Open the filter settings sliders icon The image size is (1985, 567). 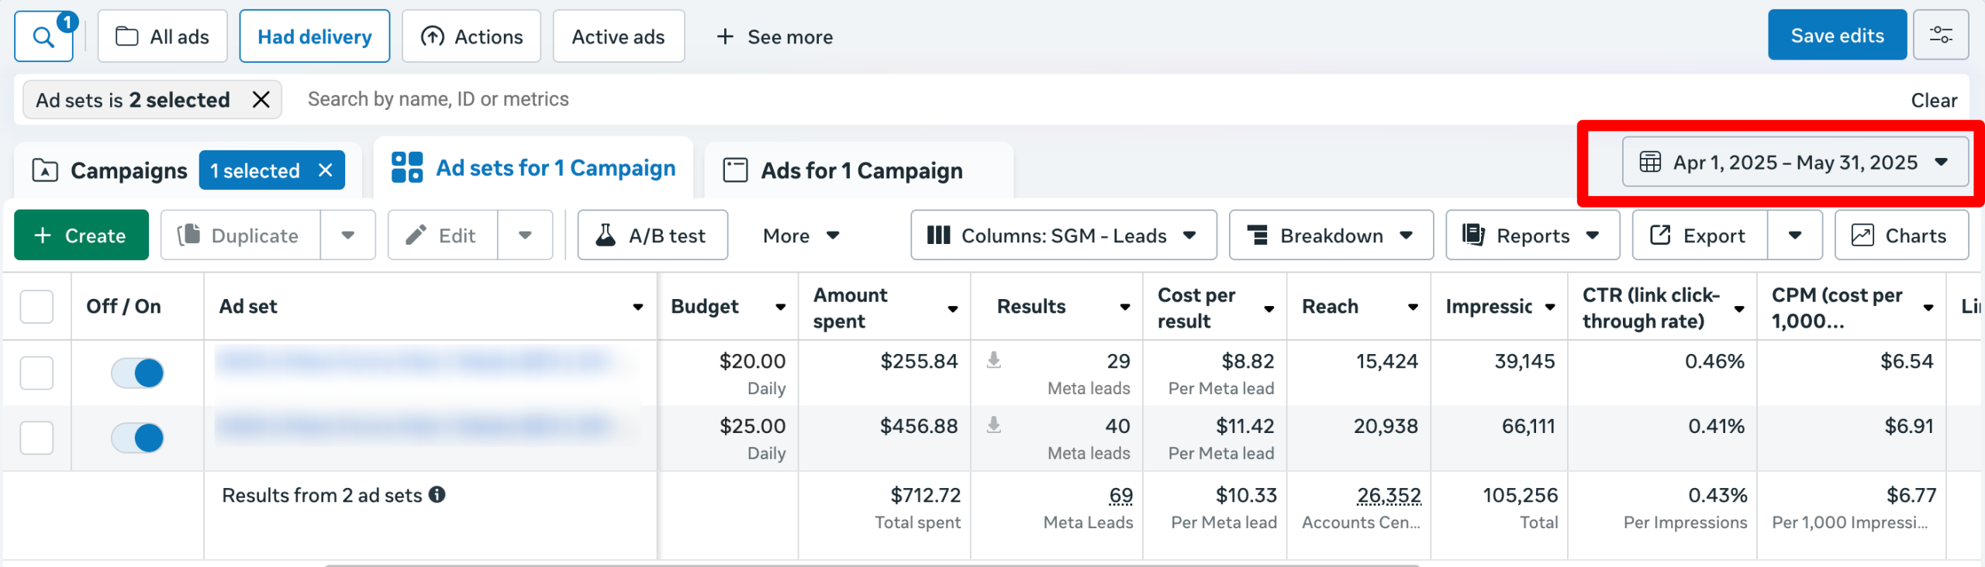pyautogui.click(x=1940, y=36)
